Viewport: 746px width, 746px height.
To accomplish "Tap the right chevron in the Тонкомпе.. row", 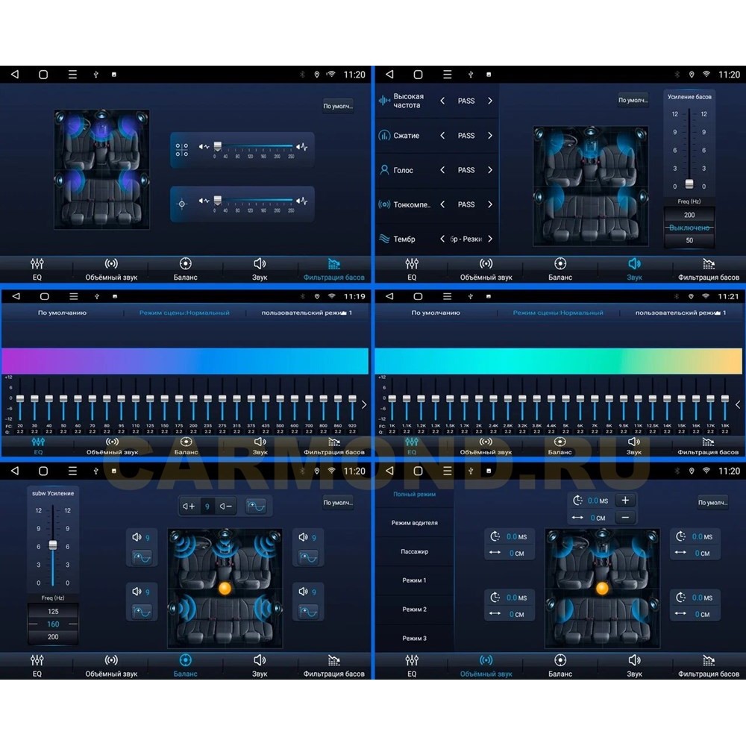I will pos(490,204).
